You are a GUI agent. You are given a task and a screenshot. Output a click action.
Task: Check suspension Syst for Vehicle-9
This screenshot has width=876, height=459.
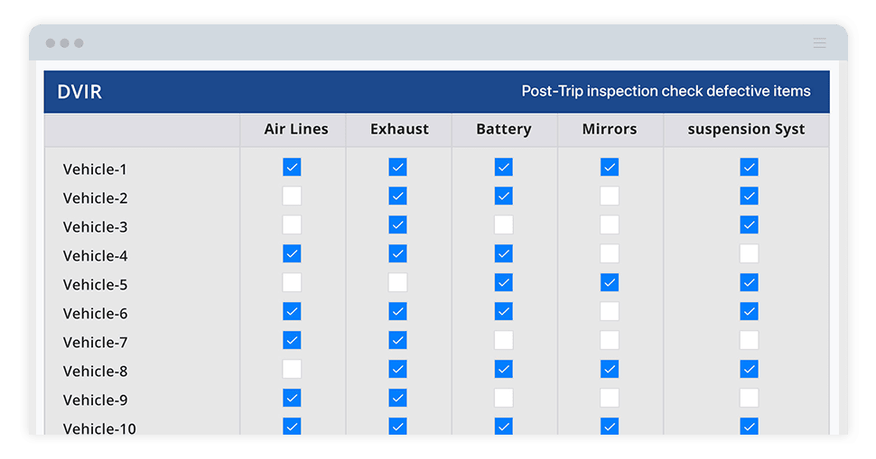pyautogui.click(x=750, y=399)
